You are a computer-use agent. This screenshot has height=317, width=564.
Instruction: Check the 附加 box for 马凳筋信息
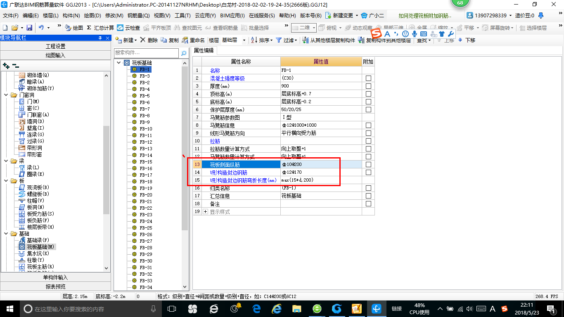tap(368, 125)
